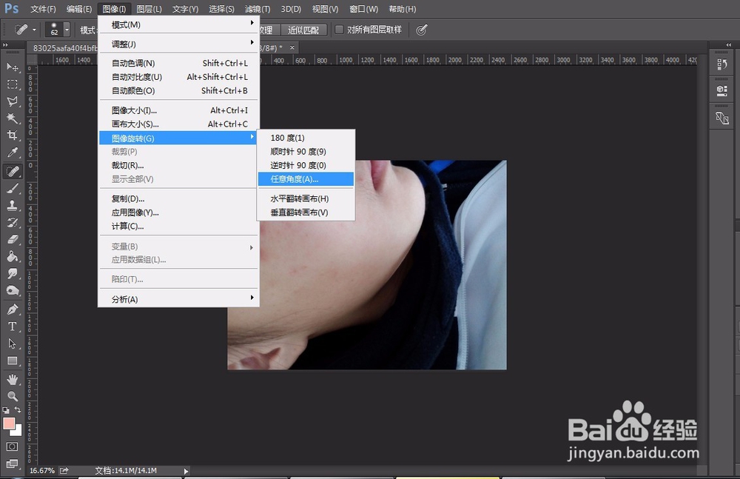This screenshot has height=479, width=740.
Task: Select the Clone Stamp tool
Action: pos(13,206)
